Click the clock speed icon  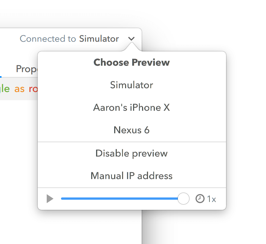[x=200, y=199]
